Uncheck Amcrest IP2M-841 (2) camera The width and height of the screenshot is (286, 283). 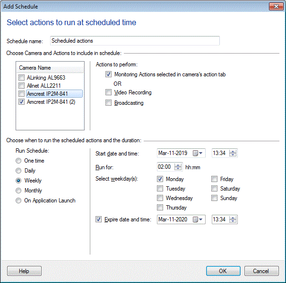(x=21, y=102)
